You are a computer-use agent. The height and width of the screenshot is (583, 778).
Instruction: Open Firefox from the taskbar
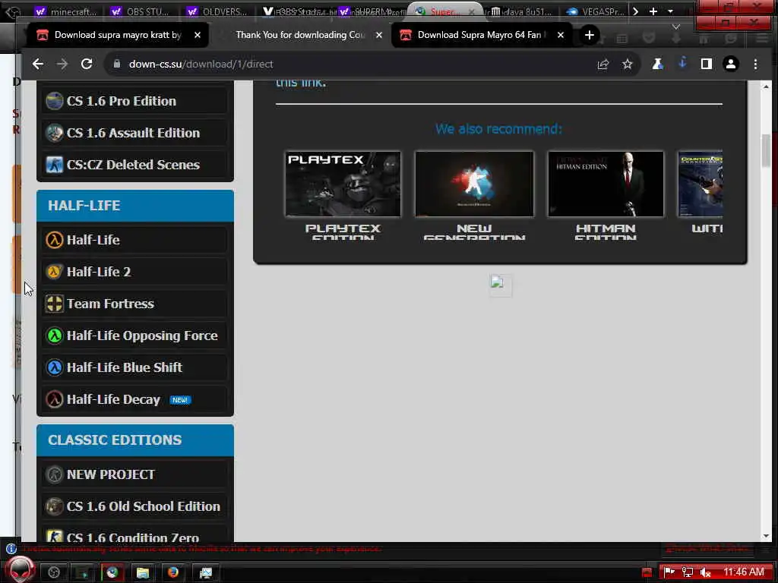173,572
